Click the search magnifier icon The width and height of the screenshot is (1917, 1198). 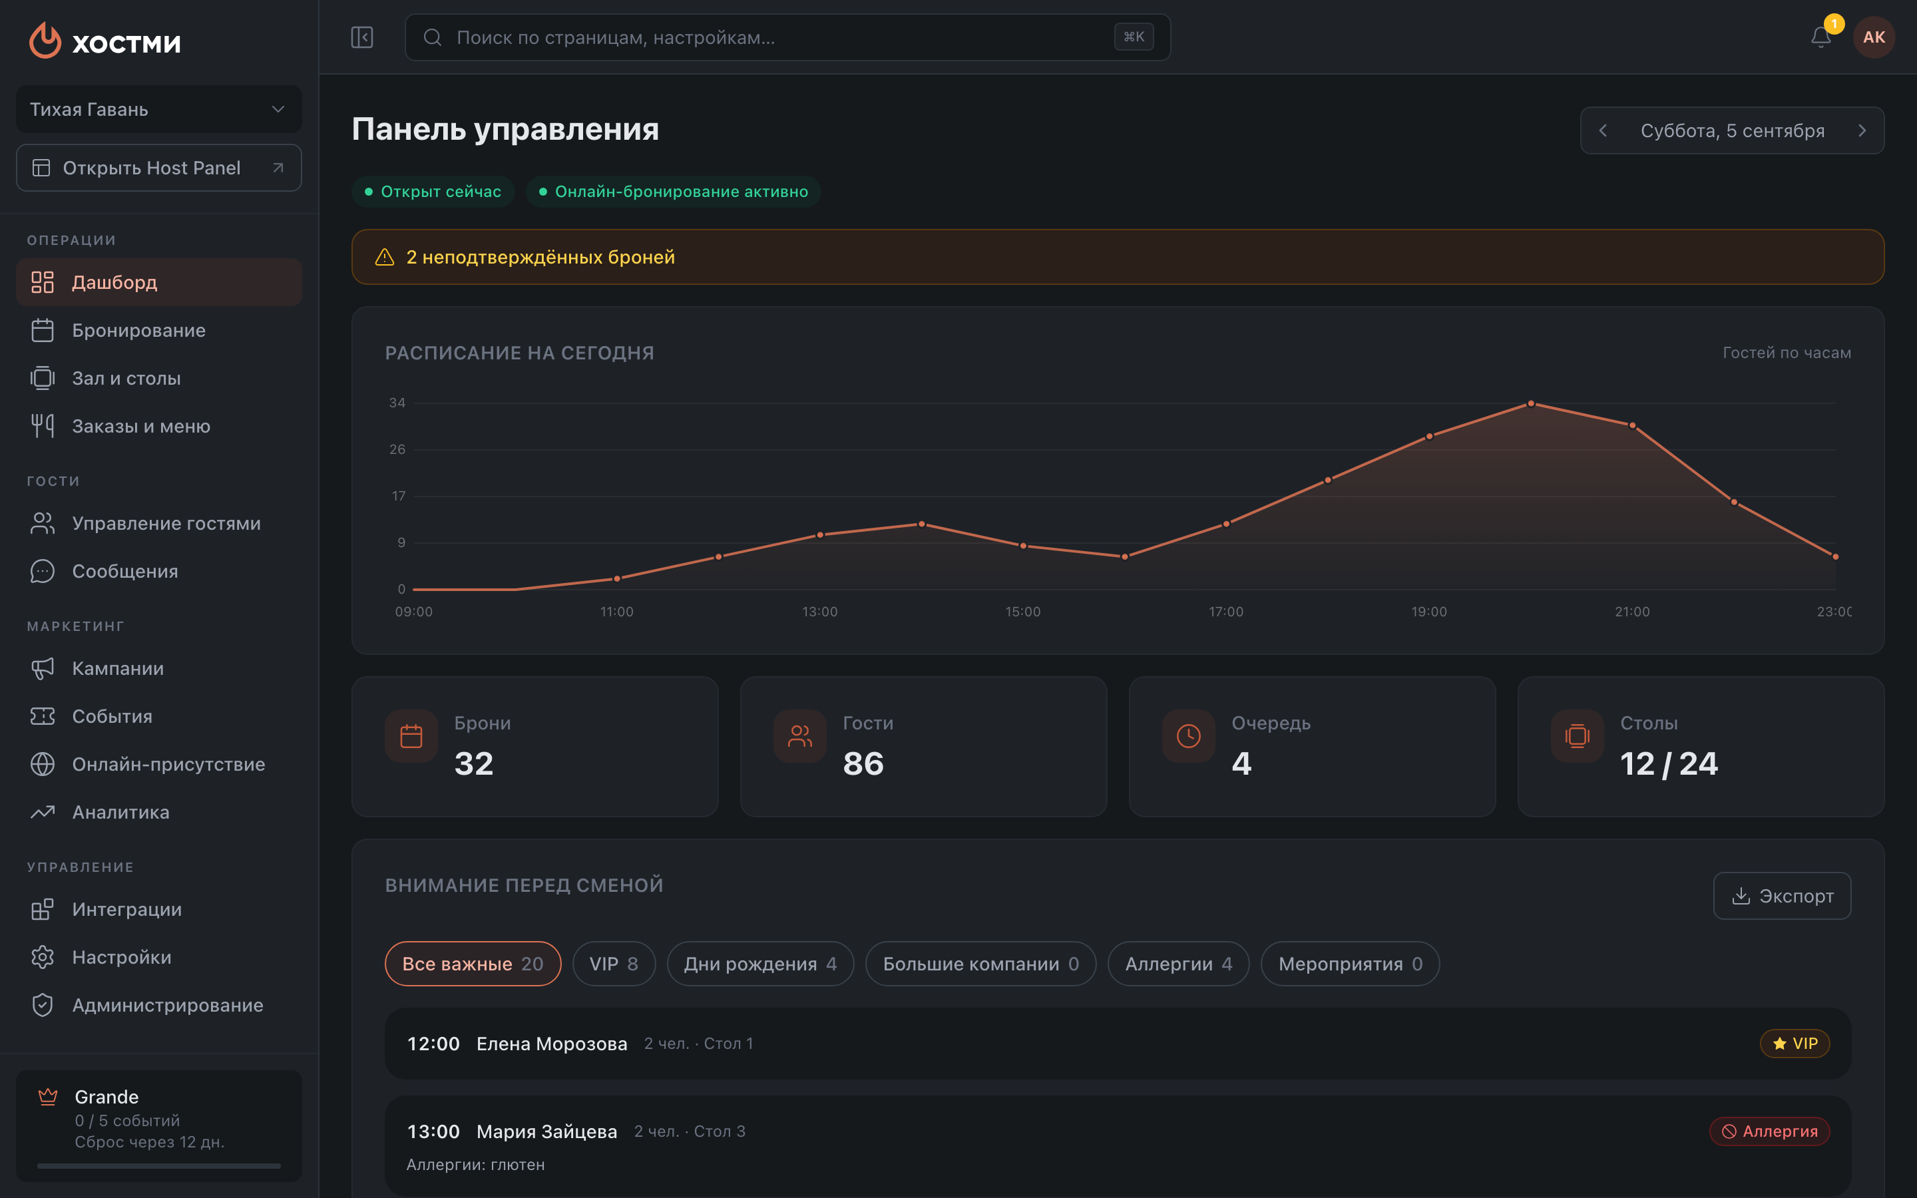click(433, 37)
